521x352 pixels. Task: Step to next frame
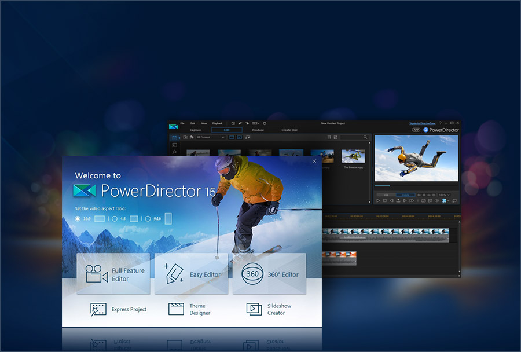(405, 201)
